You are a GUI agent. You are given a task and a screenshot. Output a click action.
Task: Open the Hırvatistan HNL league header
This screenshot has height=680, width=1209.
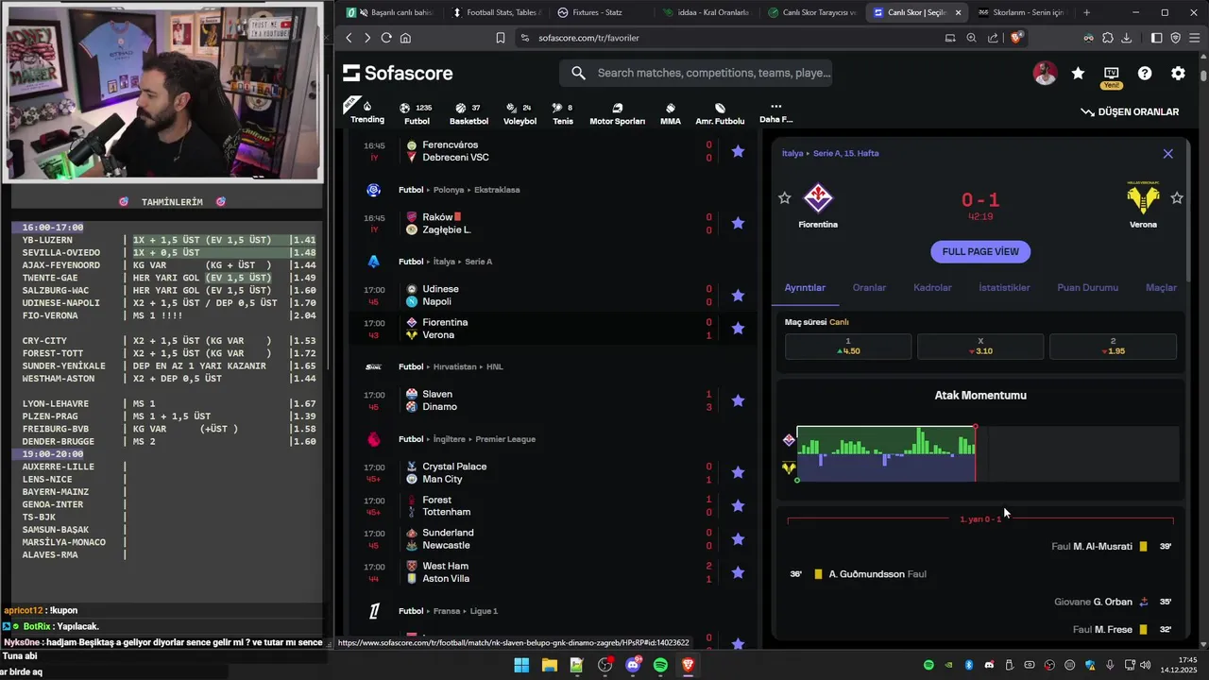[x=451, y=366]
